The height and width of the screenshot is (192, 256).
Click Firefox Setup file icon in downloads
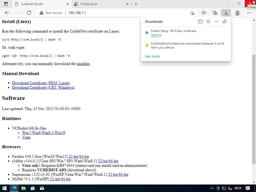[147, 33]
